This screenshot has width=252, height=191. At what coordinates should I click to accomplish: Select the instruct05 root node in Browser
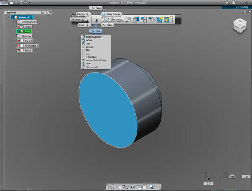click(x=22, y=17)
